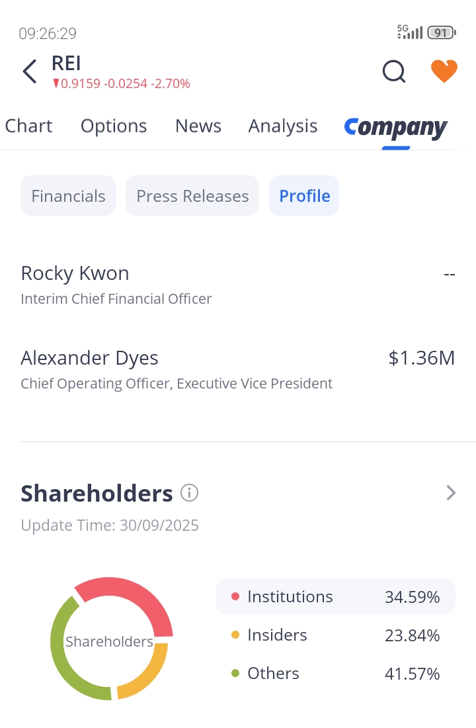Select Others legend row

(x=336, y=674)
